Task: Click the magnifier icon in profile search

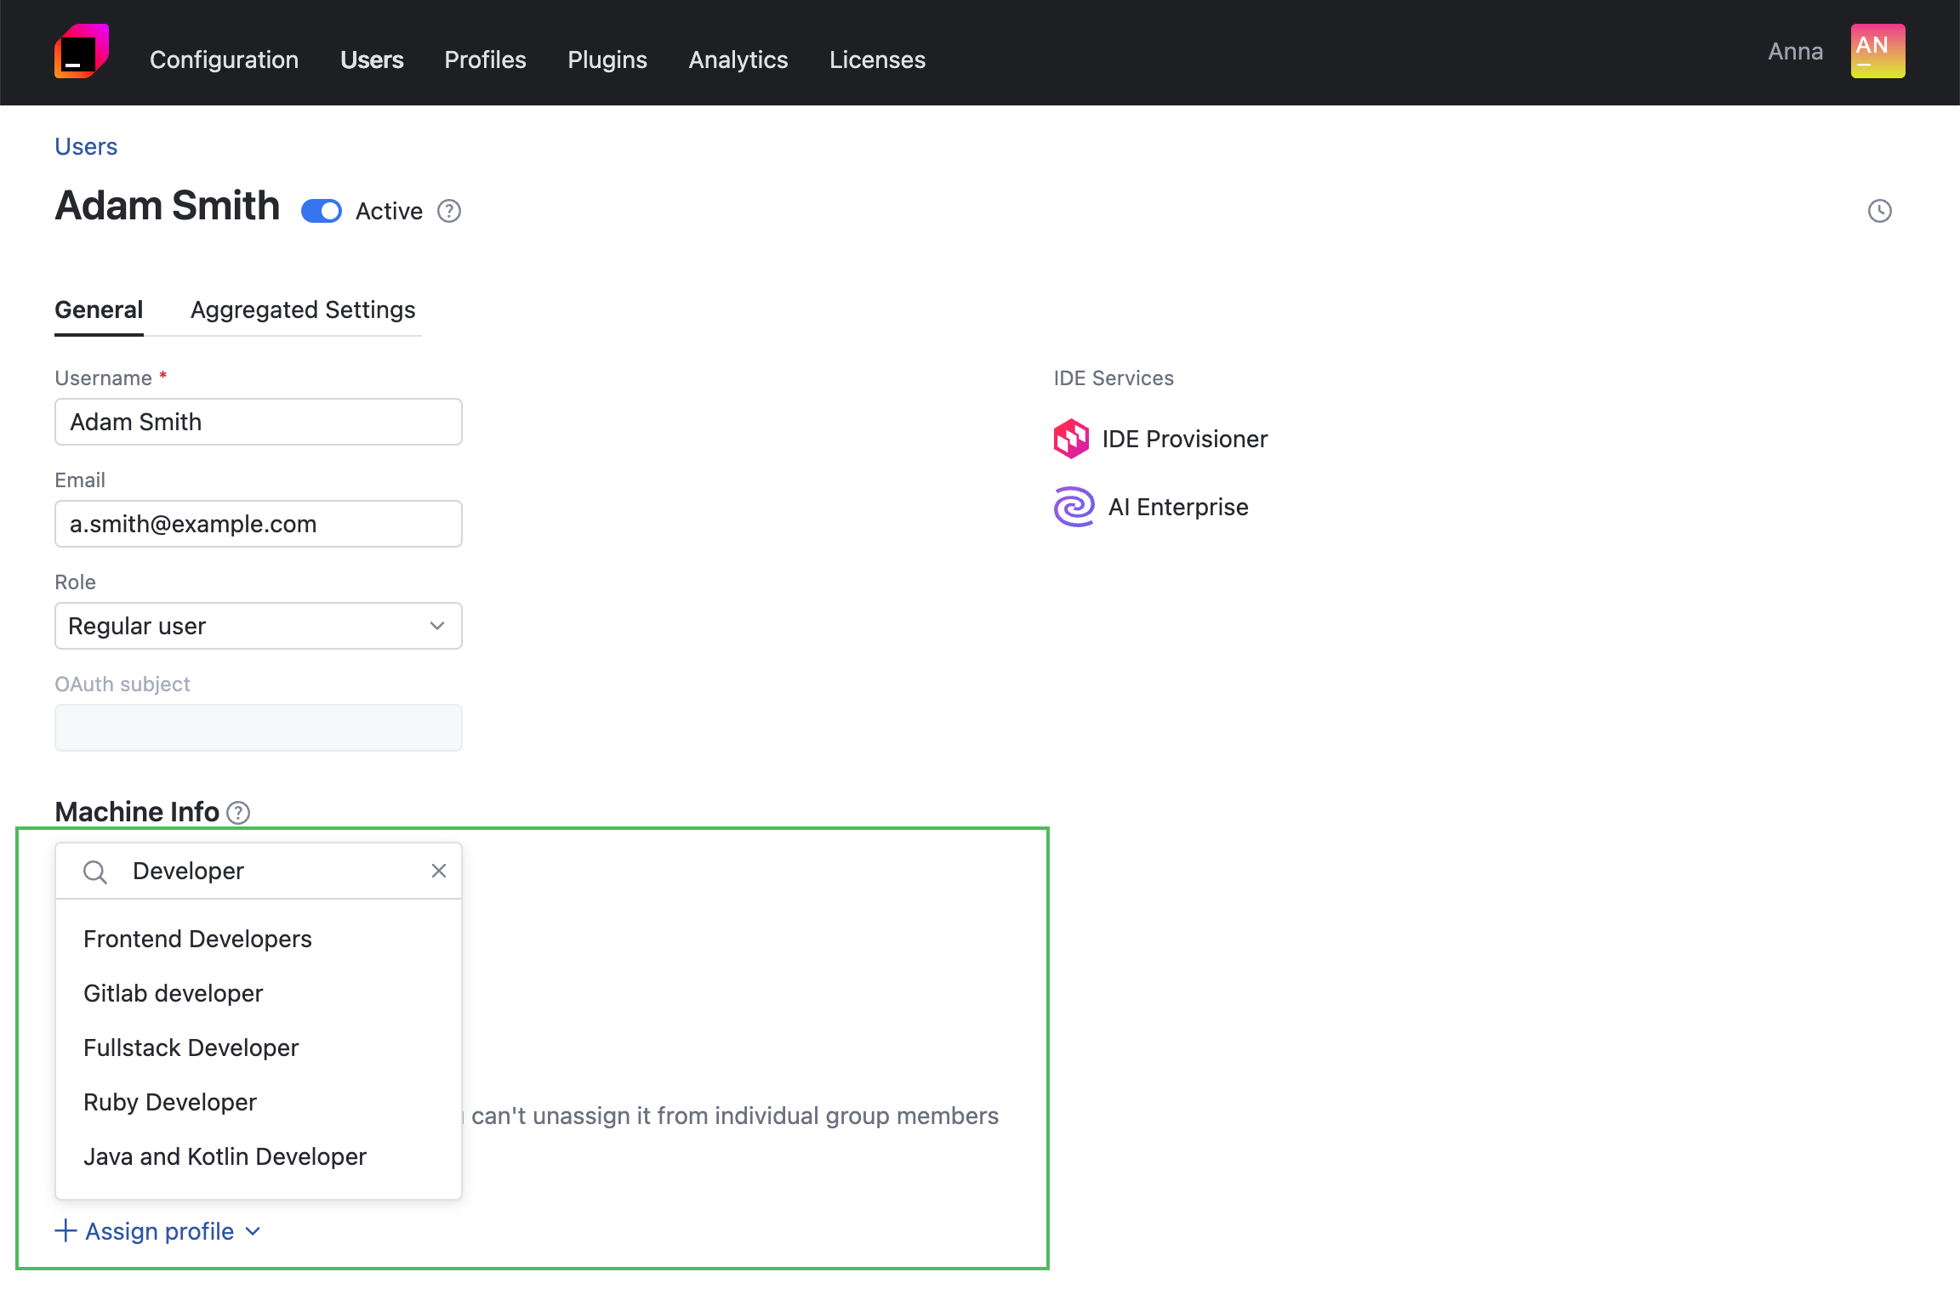Action: coord(94,872)
